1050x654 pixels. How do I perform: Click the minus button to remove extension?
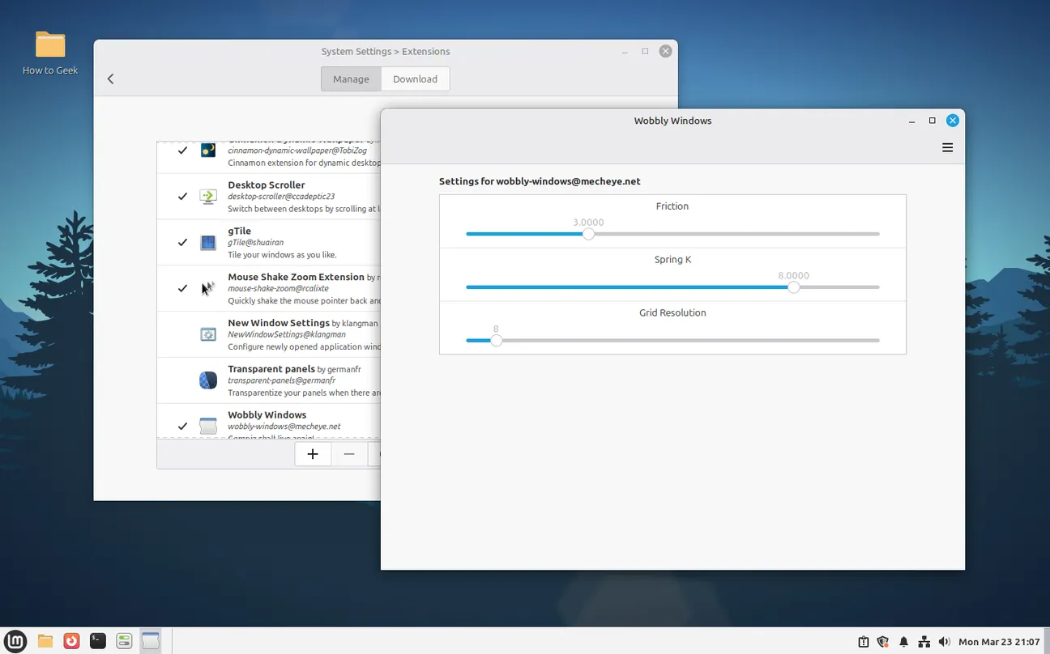click(x=349, y=454)
